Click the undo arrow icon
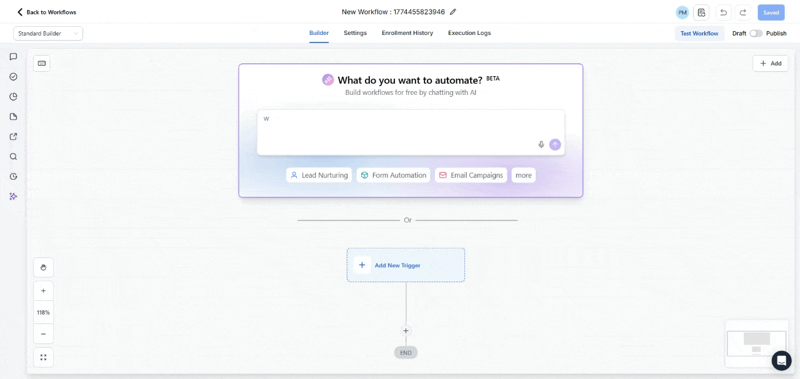800x379 pixels. (723, 12)
